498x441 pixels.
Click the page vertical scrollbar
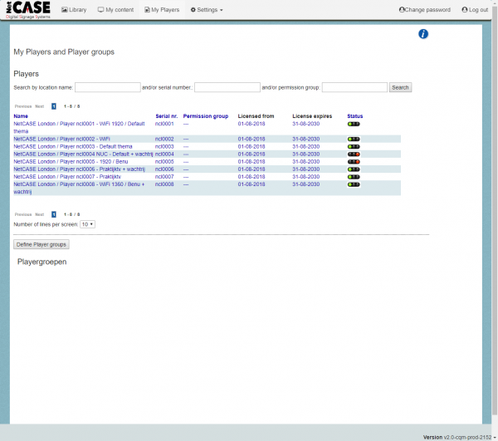point(495,209)
